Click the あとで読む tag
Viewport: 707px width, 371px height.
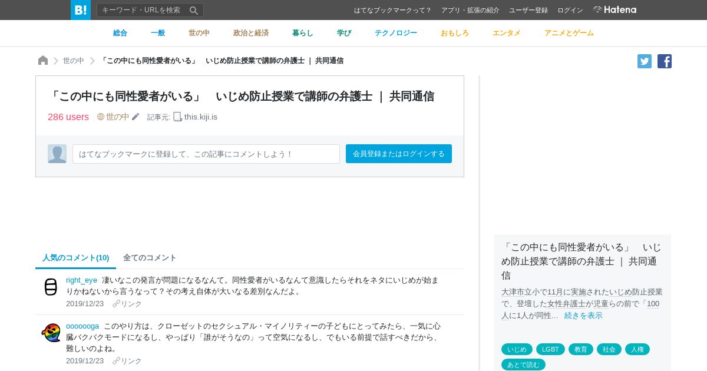(523, 365)
